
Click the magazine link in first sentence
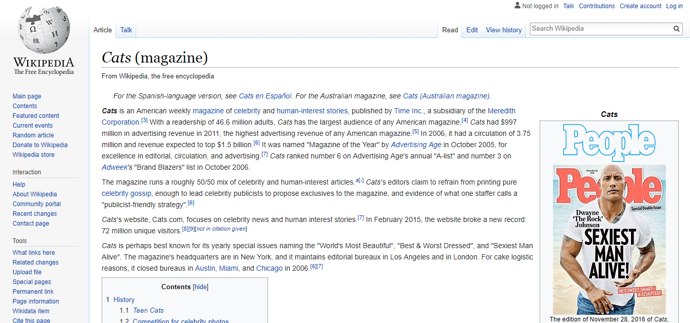pos(208,111)
